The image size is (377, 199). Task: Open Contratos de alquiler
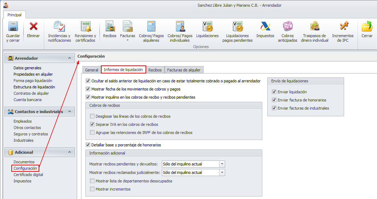click(31, 93)
